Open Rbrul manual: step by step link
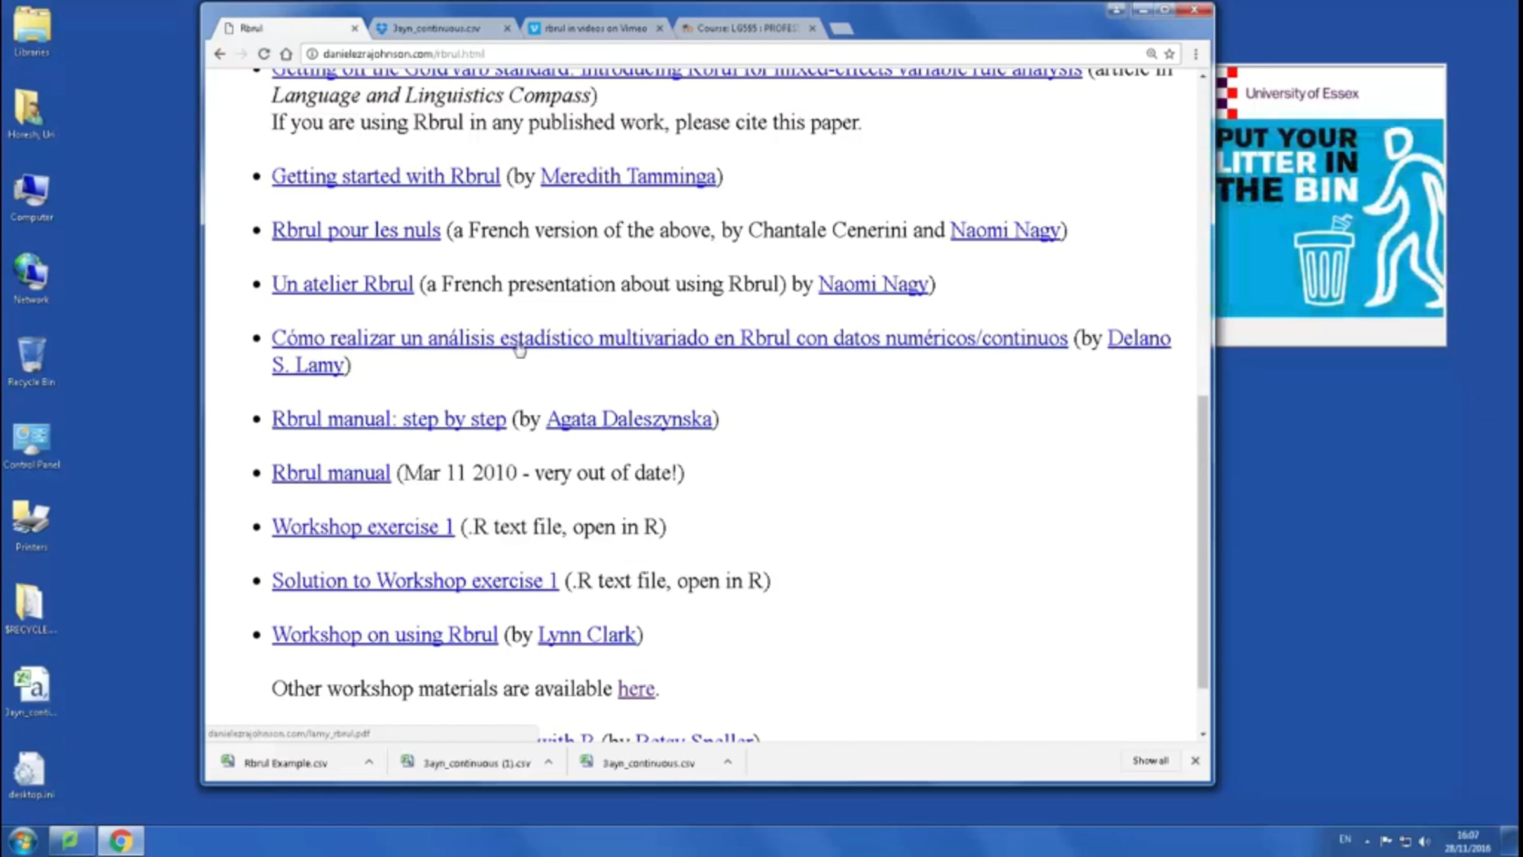1523x857 pixels. pyautogui.click(x=388, y=420)
